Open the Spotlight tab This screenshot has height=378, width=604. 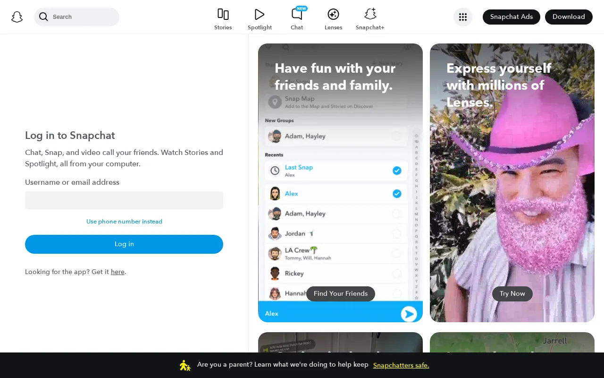point(260,19)
